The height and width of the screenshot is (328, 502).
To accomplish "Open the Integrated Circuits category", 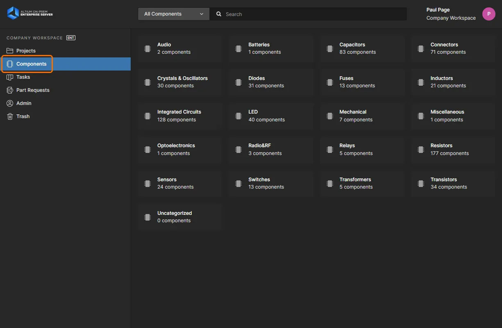I will [x=180, y=116].
